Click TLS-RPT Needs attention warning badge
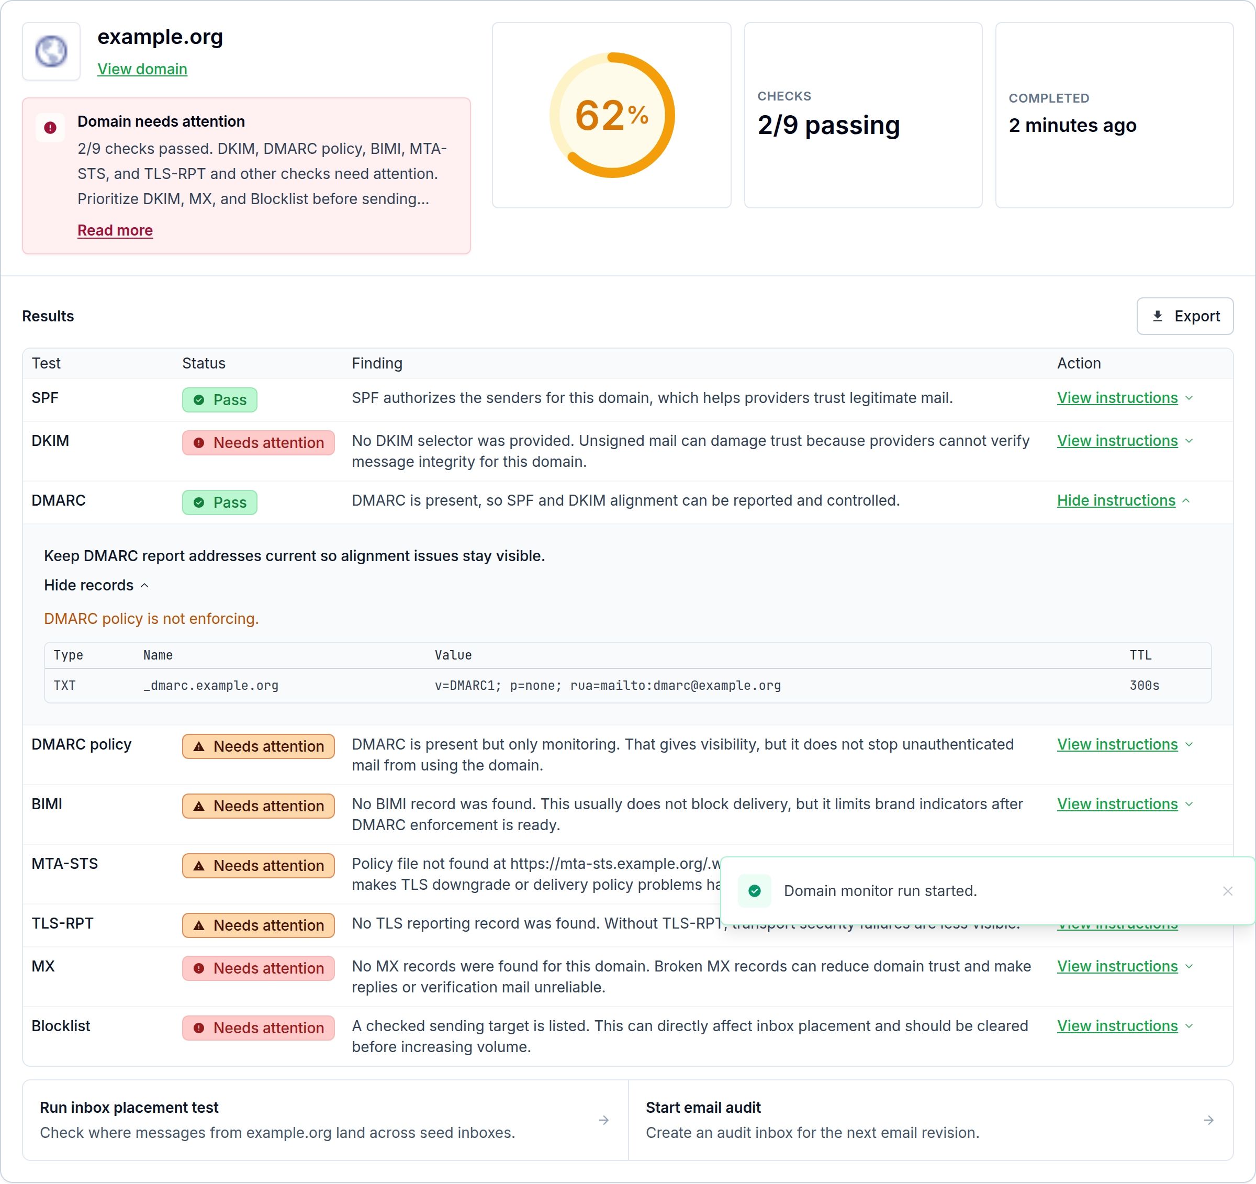The height and width of the screenshot is (1184, 1256). (x=259, y=925)
